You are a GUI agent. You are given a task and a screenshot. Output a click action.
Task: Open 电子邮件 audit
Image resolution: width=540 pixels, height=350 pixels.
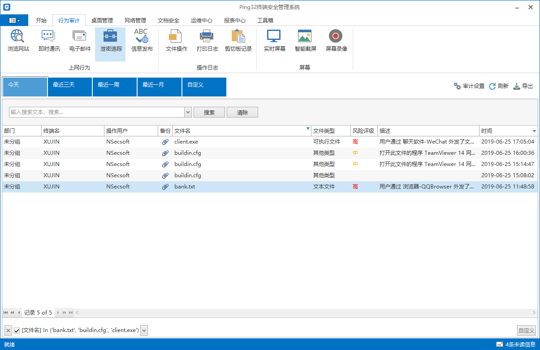(80, 41)
